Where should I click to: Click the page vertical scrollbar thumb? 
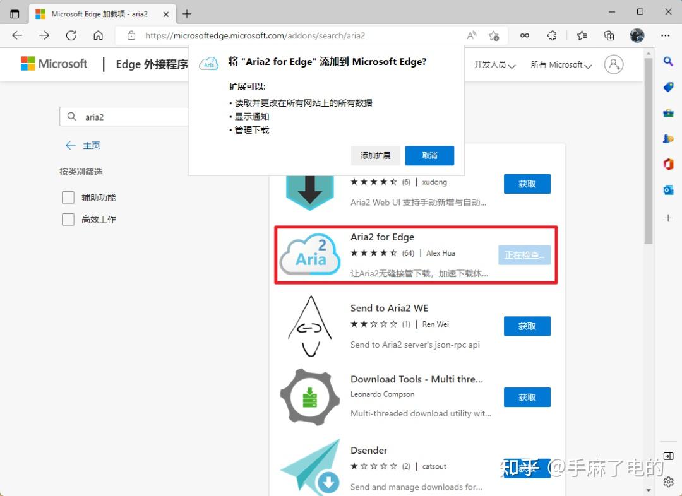(648, 150)
